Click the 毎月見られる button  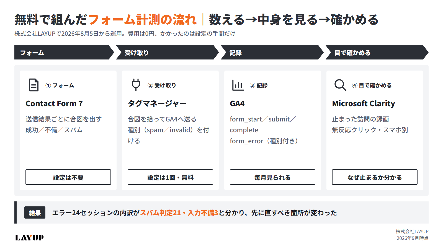(x=272, y=177)
